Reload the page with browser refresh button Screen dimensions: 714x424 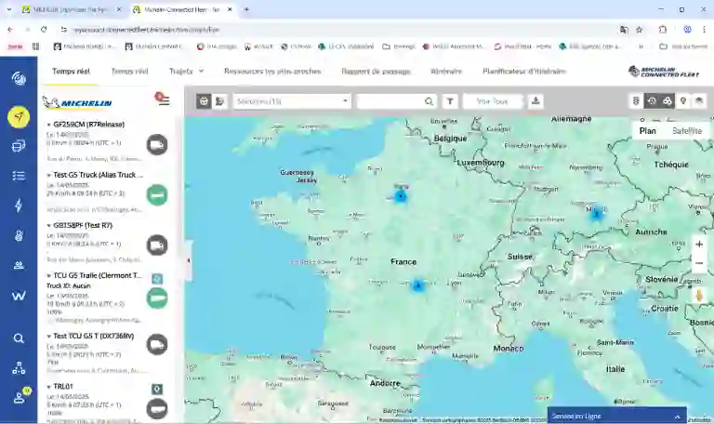coord(44,30)
